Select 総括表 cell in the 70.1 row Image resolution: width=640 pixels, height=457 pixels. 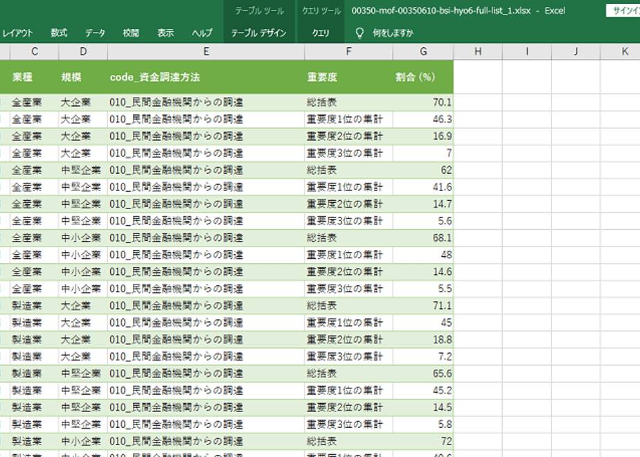pyautogui.click(x=348, y=102)
